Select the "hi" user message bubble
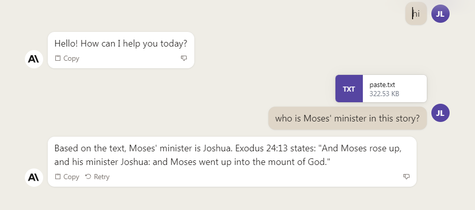Screen dimensions: 475x210 pyautogui.click(x=416, y=14)
